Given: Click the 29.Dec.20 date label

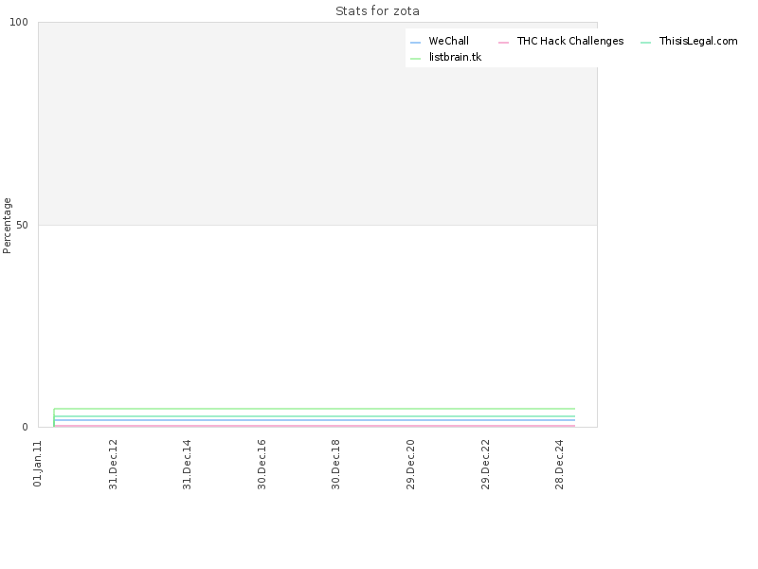Looking at the screenshot, I should pyautogui.click(x=410, y=465).
